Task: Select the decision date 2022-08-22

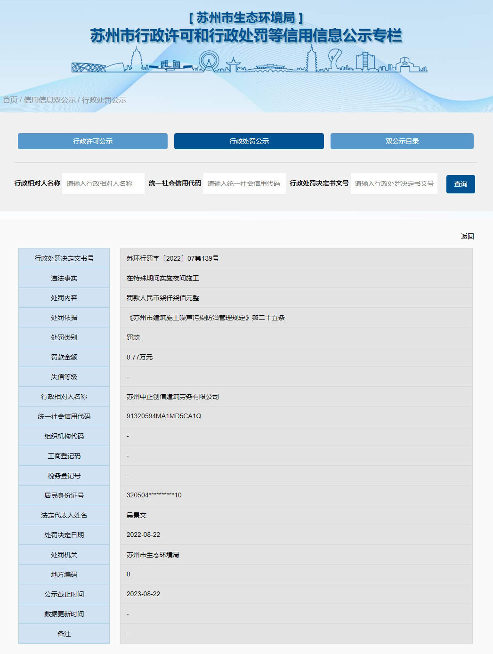Action: (x=143, y=534)
